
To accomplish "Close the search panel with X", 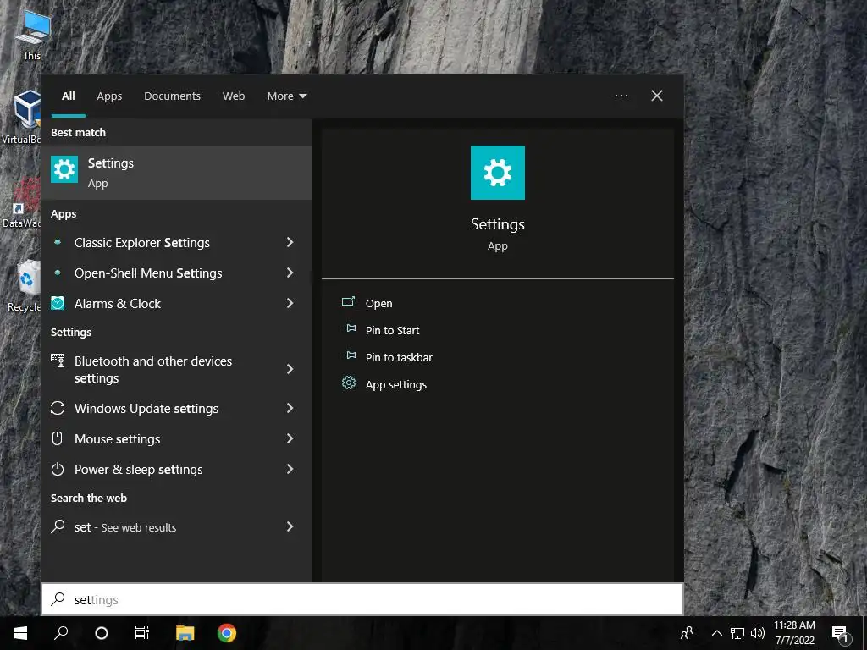I will point(657,96).
